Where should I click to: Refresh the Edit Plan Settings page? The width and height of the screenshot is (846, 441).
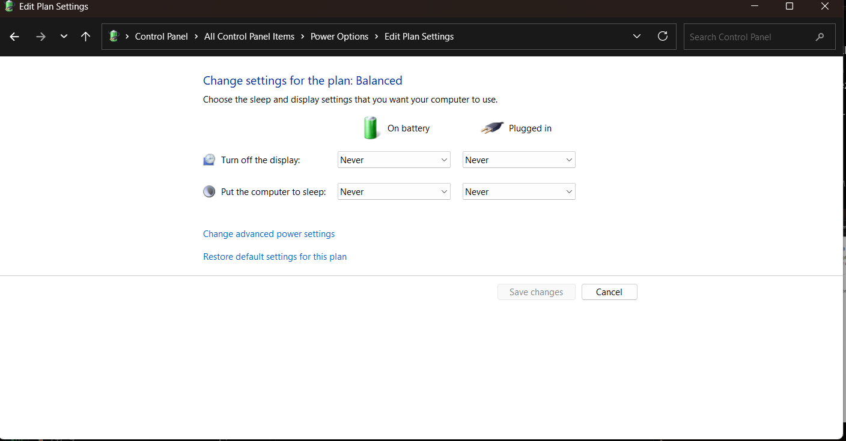coord(663,36)
